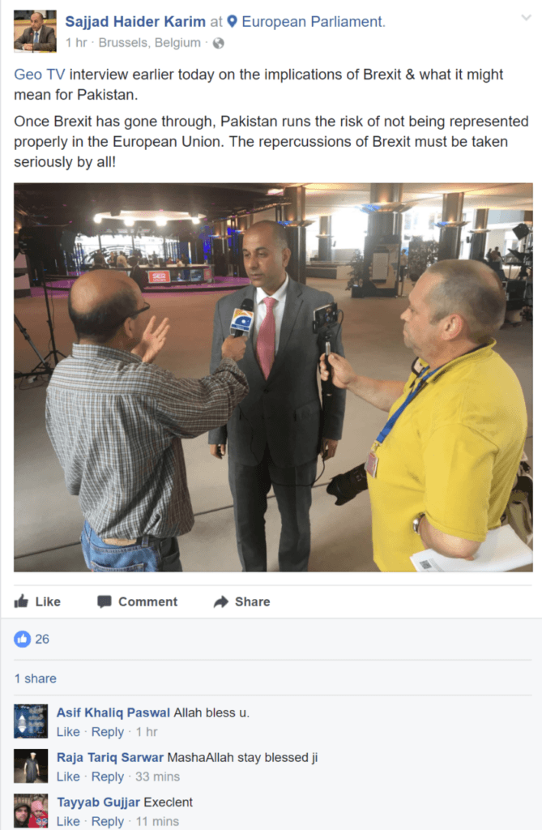The image size is (542, 830).
Task: Open the Geo TV page link
Action: click(x=39, y=74)
